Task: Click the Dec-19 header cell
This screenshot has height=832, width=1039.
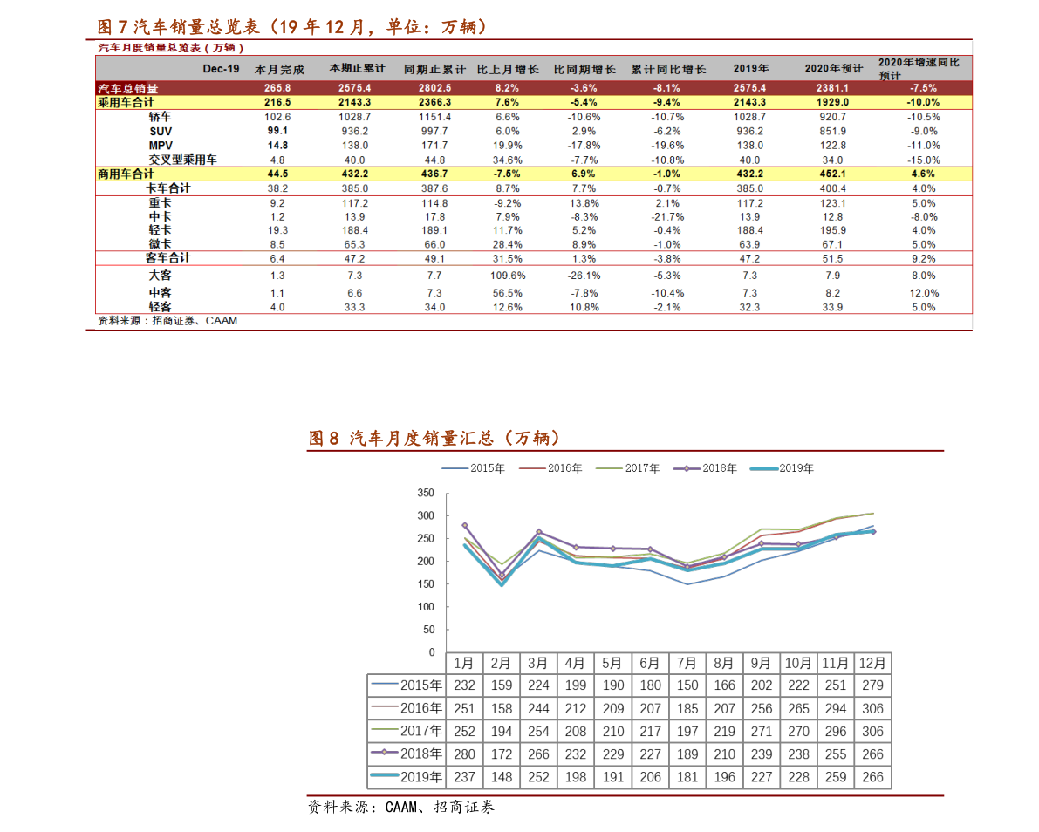Action: coord(220,69)
